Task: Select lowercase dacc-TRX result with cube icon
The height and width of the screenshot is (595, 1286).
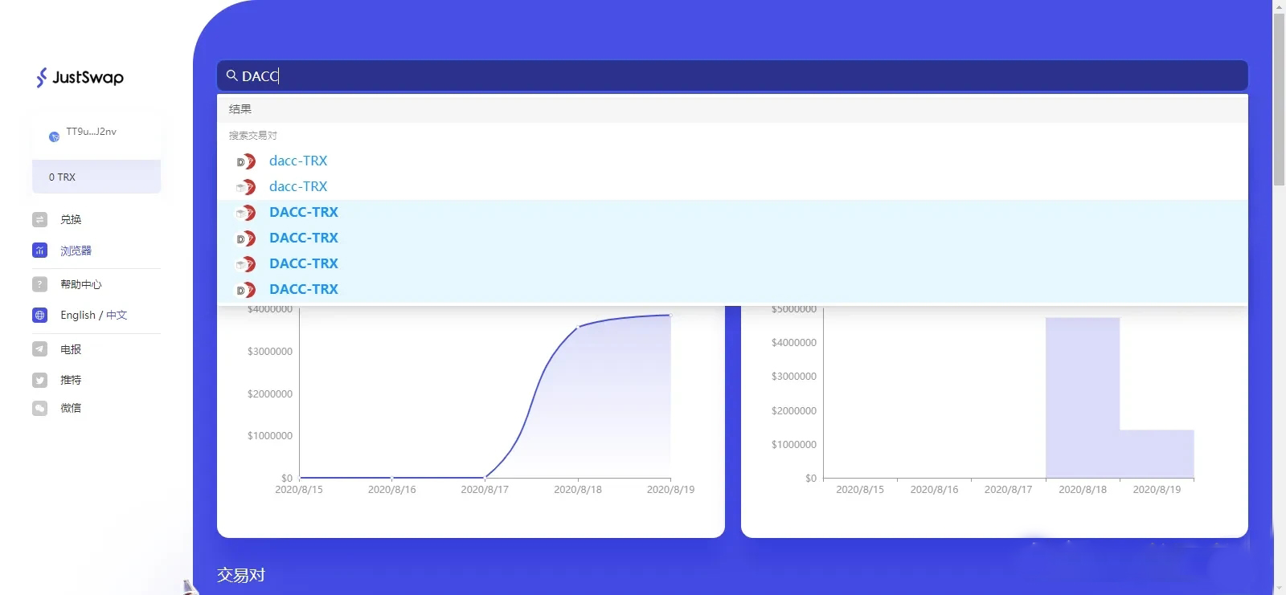Action: [x=732, y=187]
